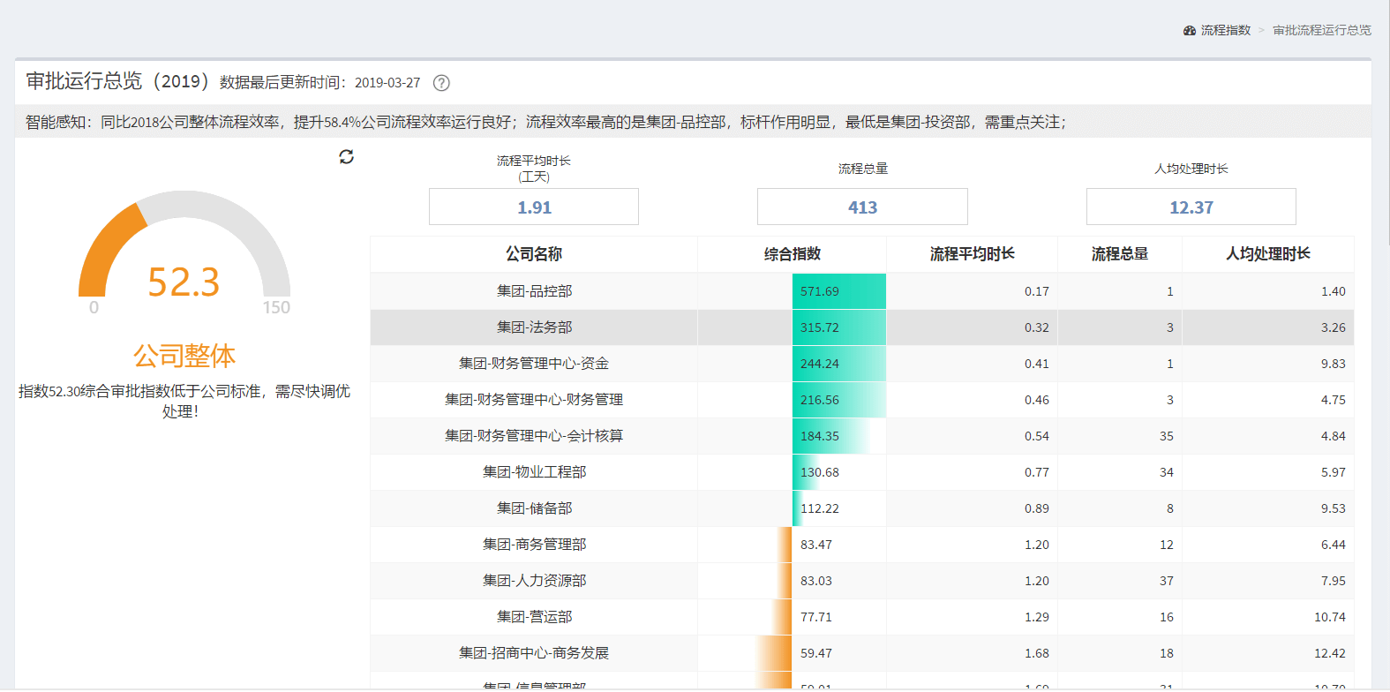The image size is (1390, 692).
Task: Click the 人均处理时长 column header
Action: click(1267, 254)
